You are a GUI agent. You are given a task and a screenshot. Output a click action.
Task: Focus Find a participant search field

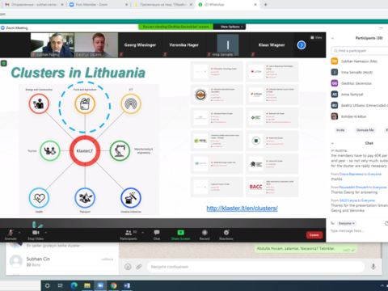[x=360, y=51]
